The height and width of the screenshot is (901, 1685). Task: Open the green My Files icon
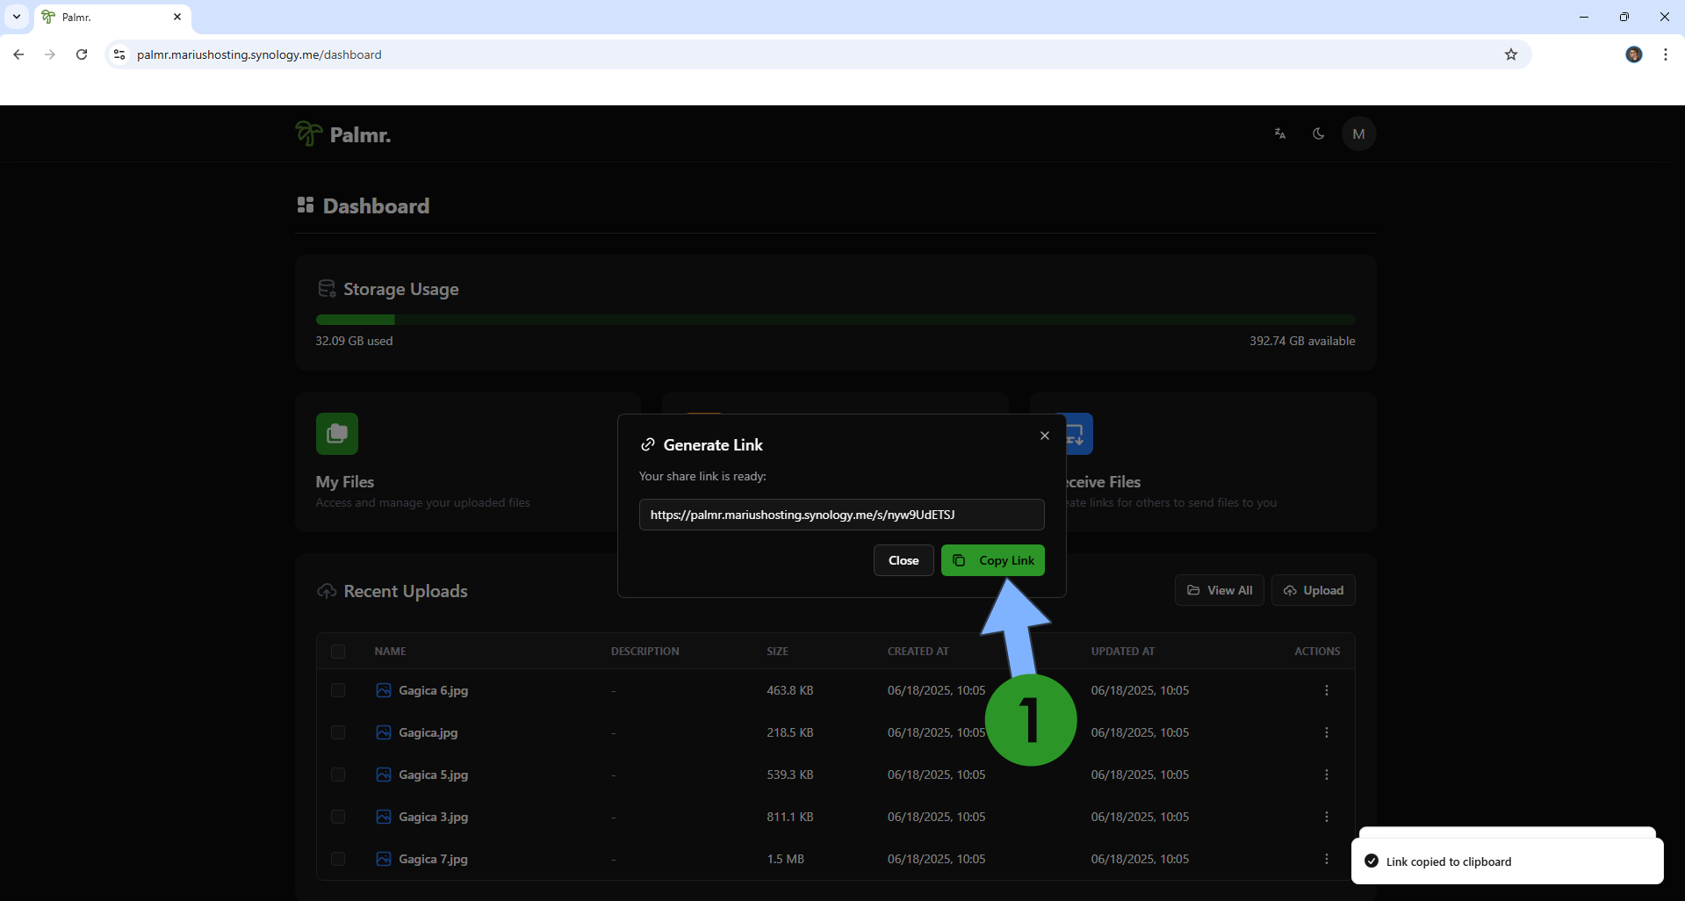coord(337,434)
